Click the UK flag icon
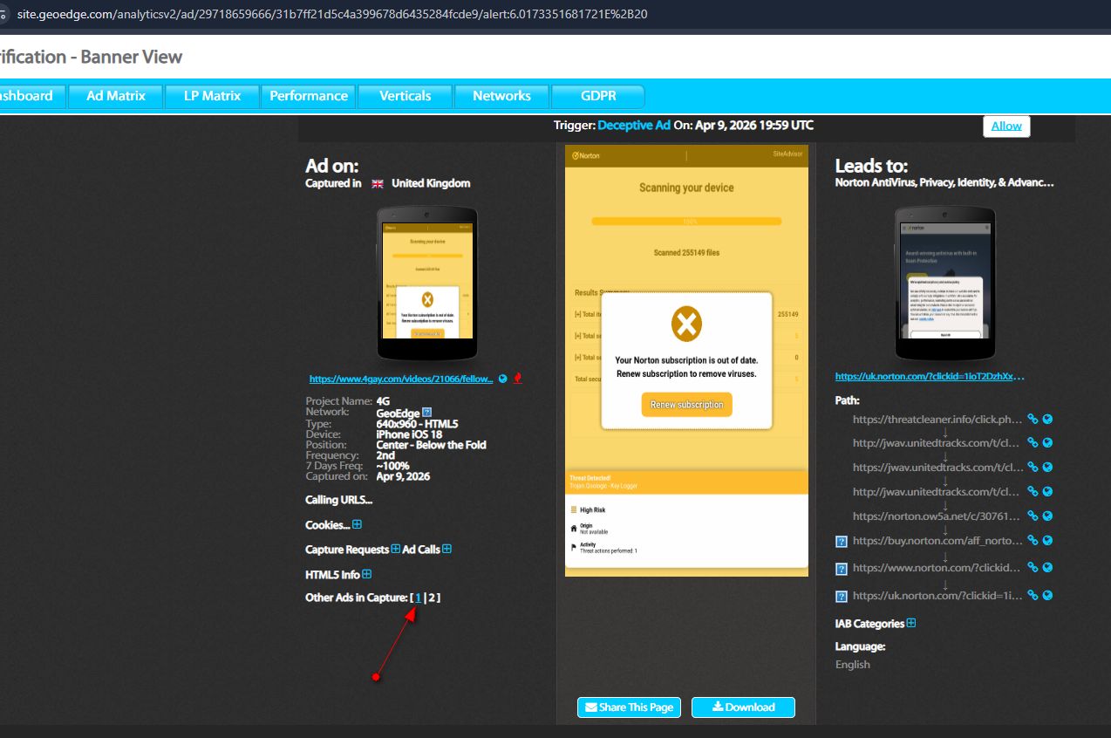1111x738 pixels. [x=378, y=184]
